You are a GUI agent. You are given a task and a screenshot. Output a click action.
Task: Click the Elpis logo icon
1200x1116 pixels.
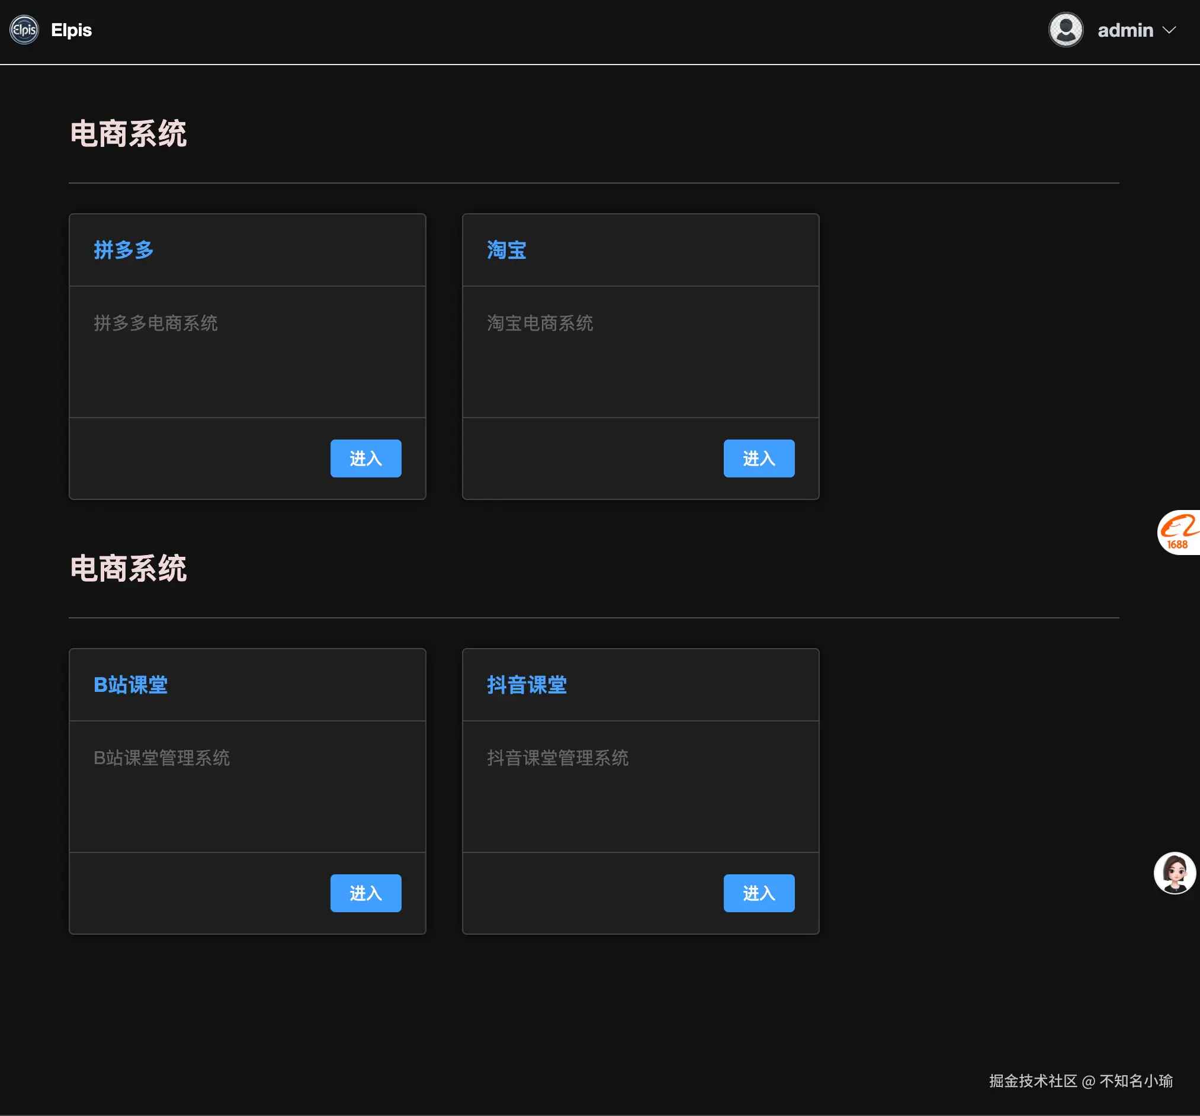point(24,30)
